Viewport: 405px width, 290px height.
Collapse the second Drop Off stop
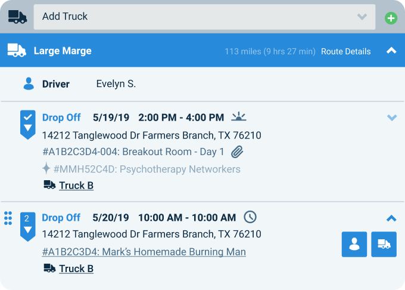click(391, 218)
